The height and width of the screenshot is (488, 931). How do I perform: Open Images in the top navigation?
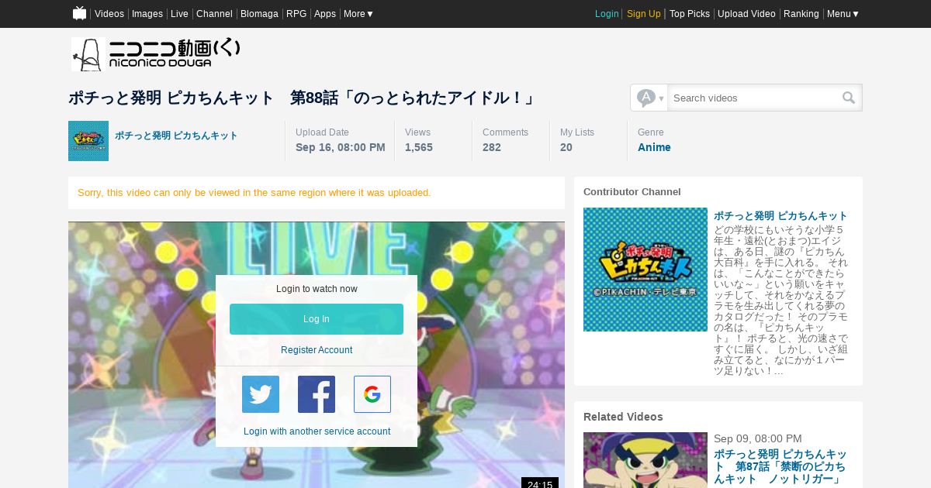[x=147, y=14]
